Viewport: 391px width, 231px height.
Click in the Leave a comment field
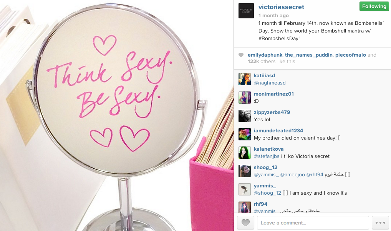point(313,223)
